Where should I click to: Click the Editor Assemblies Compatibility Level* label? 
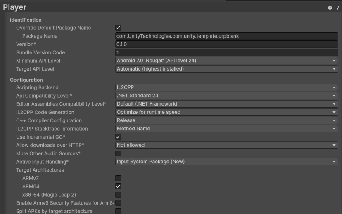click(61, 104)
